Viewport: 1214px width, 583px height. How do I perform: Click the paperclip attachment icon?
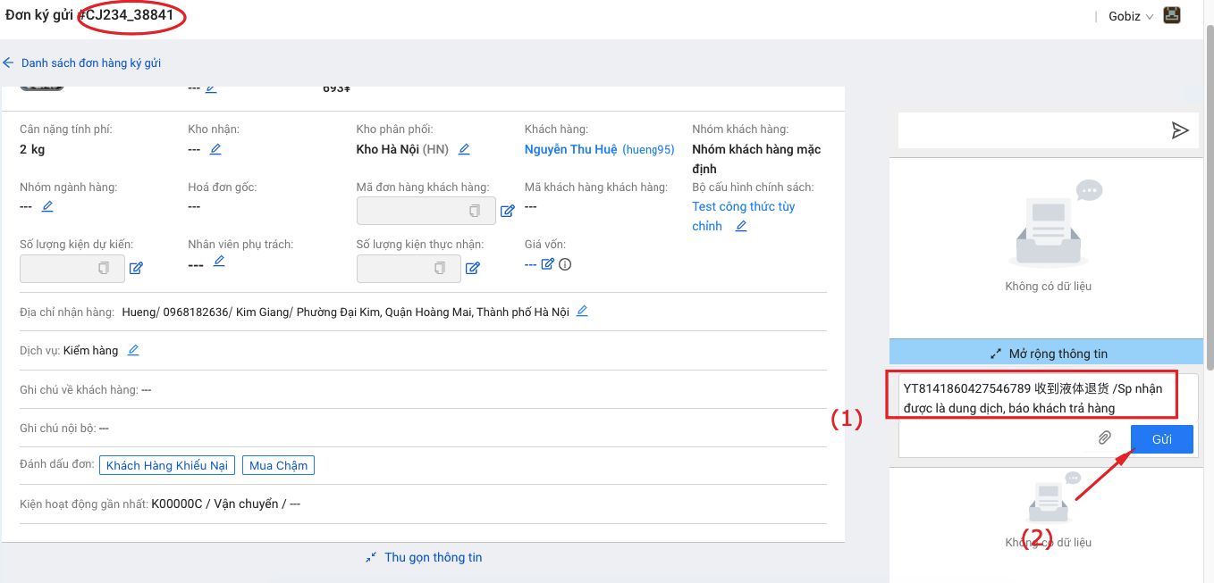tap(1105, 437)
